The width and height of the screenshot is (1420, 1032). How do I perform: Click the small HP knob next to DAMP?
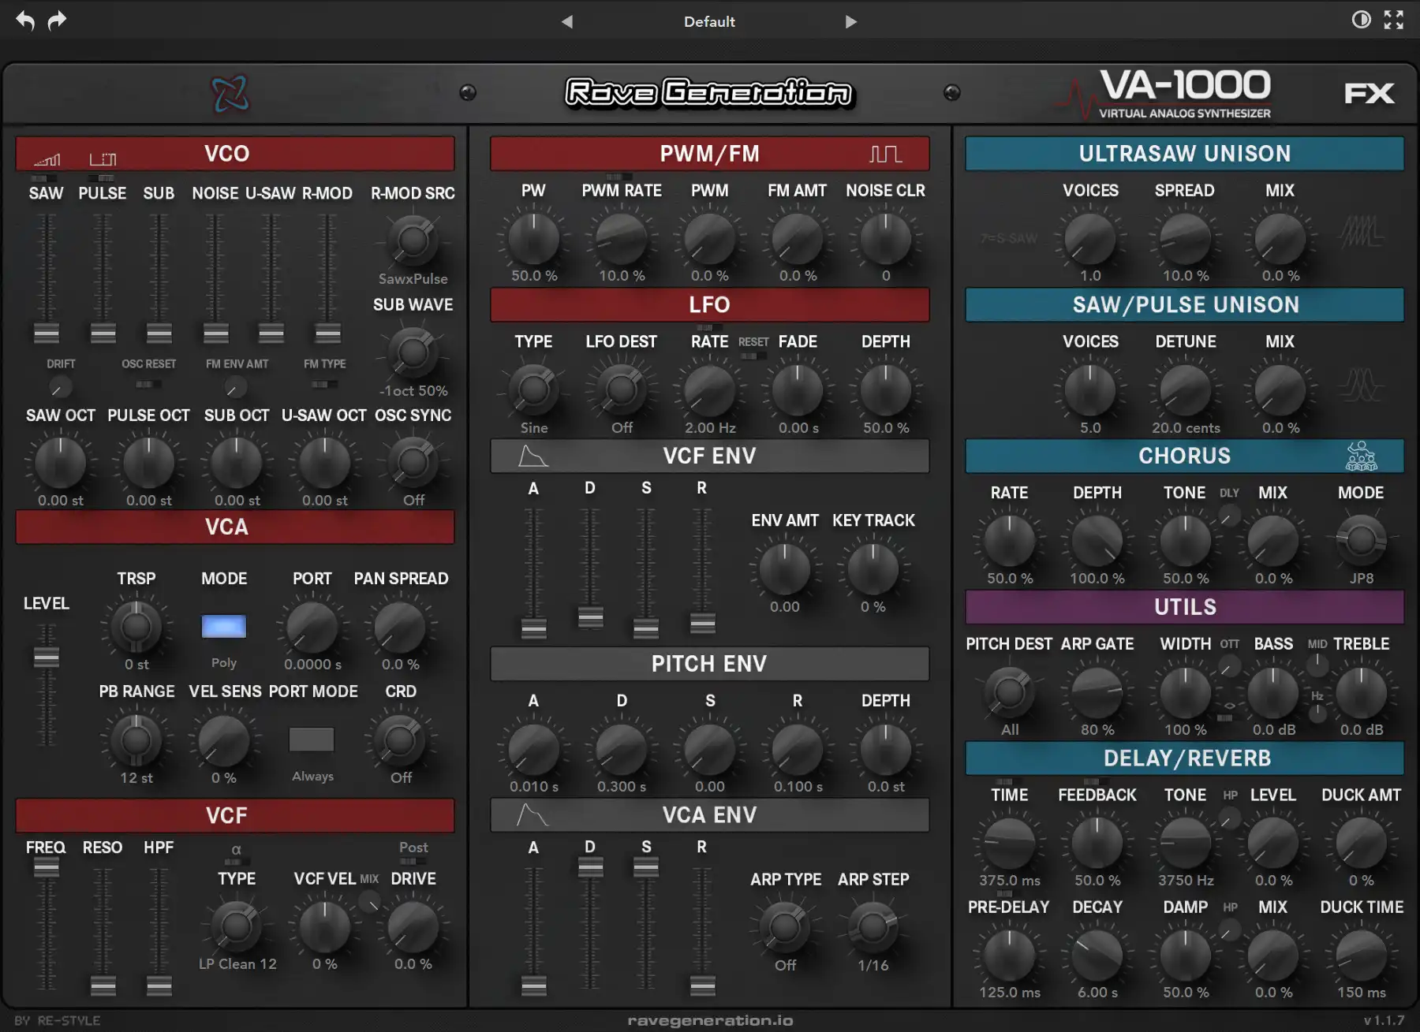[1228, 931]
